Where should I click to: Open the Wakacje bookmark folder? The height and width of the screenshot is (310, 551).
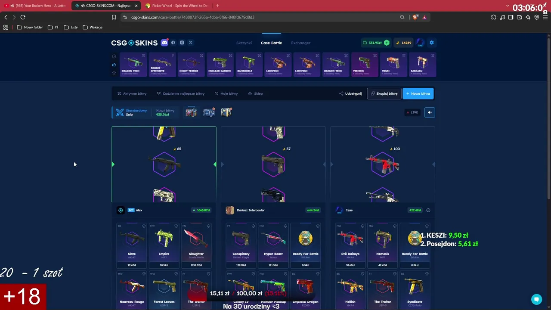[93, 27]
